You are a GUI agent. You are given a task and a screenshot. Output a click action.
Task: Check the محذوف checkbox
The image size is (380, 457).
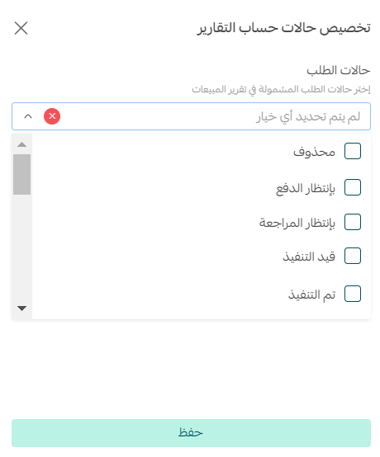tap(353, 151)
